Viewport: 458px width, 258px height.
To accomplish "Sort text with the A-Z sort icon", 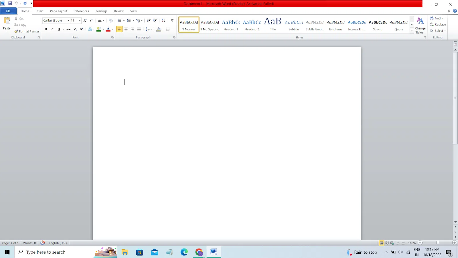I will [x=163, y=21].
